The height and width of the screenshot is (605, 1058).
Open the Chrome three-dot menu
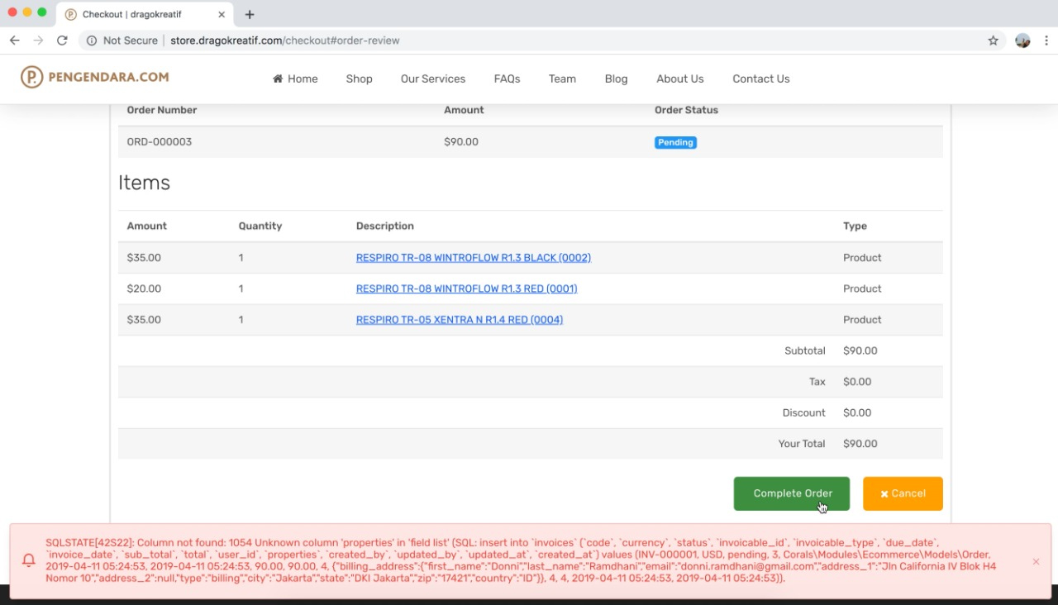[x=1046, y=40]
